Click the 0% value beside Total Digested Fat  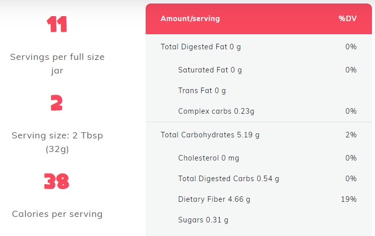351,47
